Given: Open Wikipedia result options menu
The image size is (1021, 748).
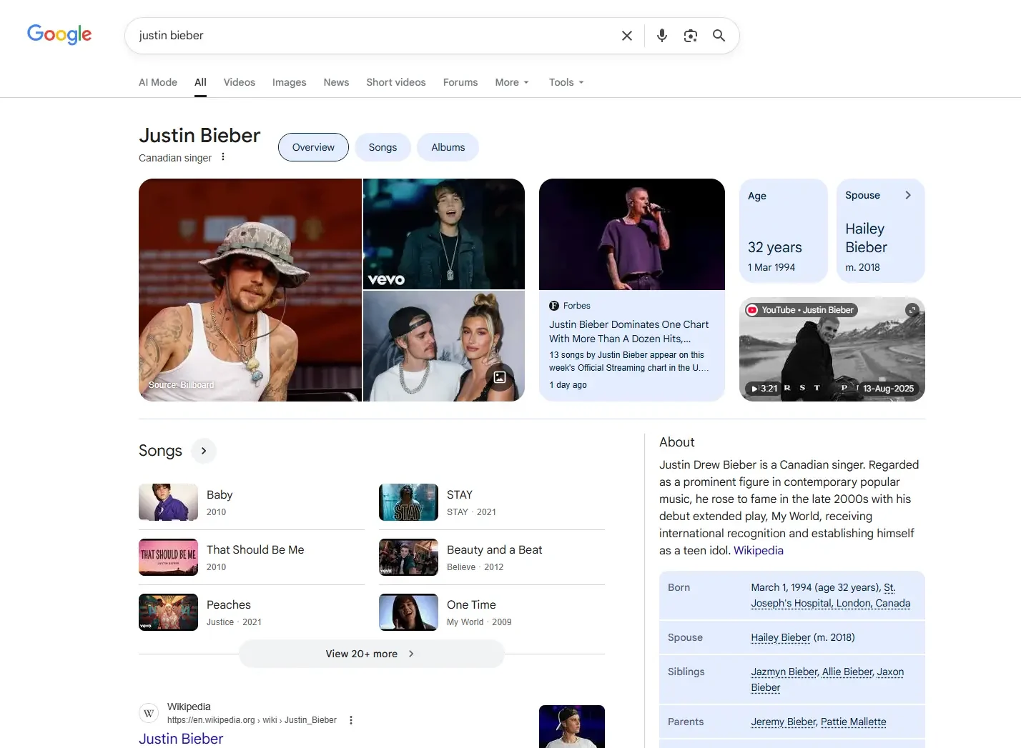Looking at the screenshot, I should point(351,720).
